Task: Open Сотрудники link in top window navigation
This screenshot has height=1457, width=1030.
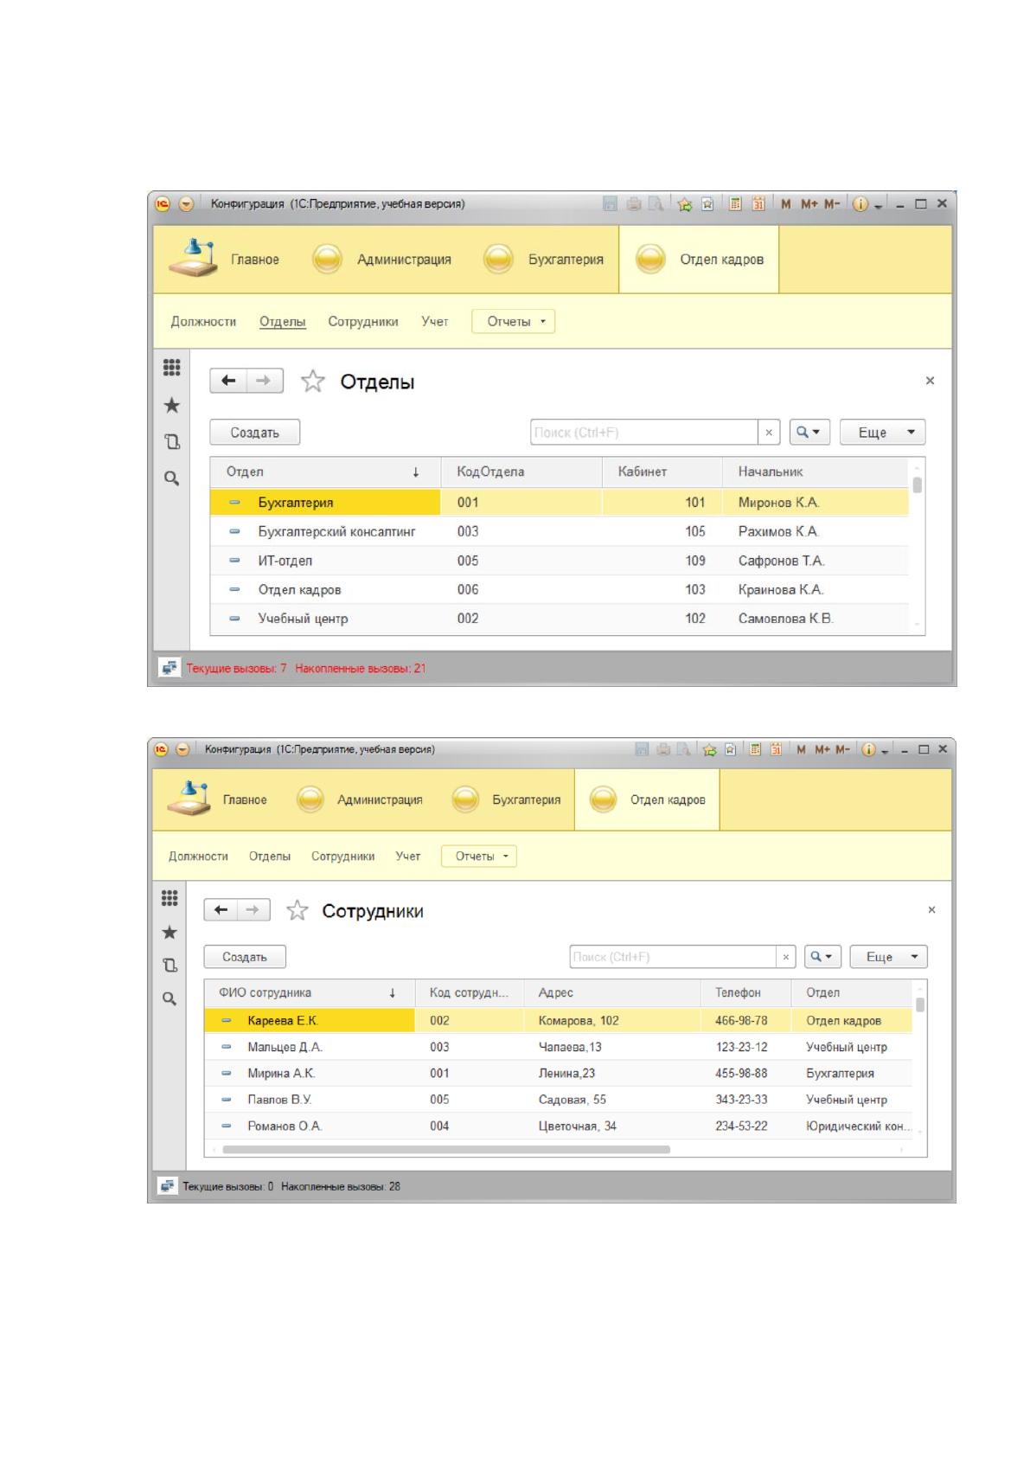Action: tap(363, 322)
